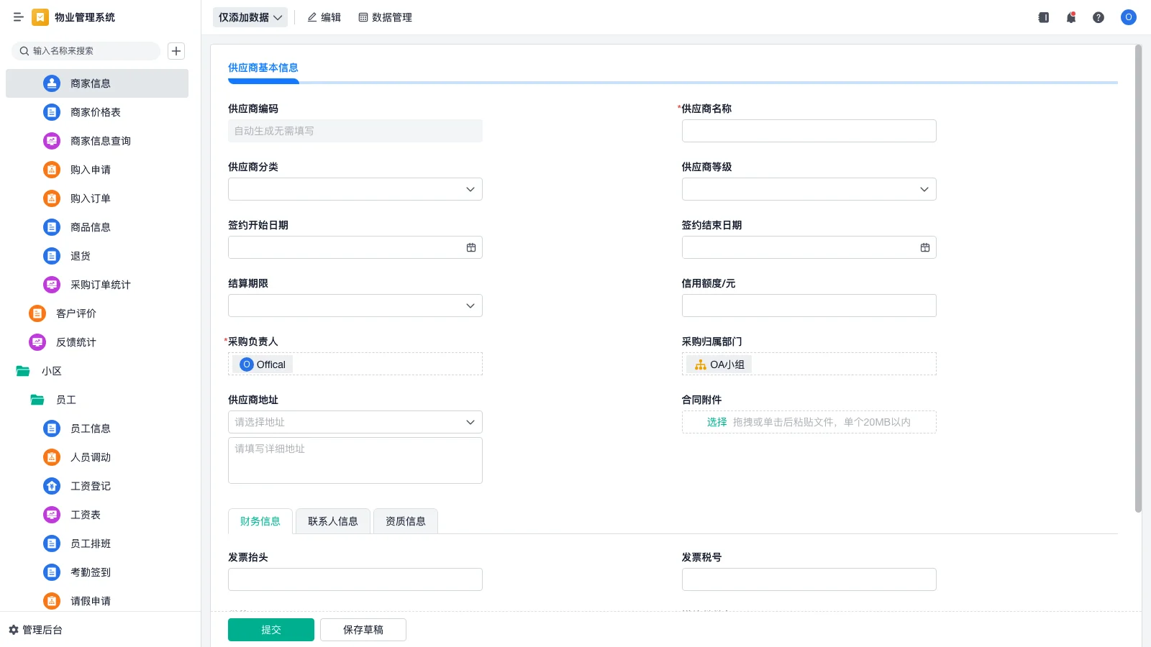Screen dimensions: 1151x647
Task: Open the help question mark icon
Action: coord(1098,17)
